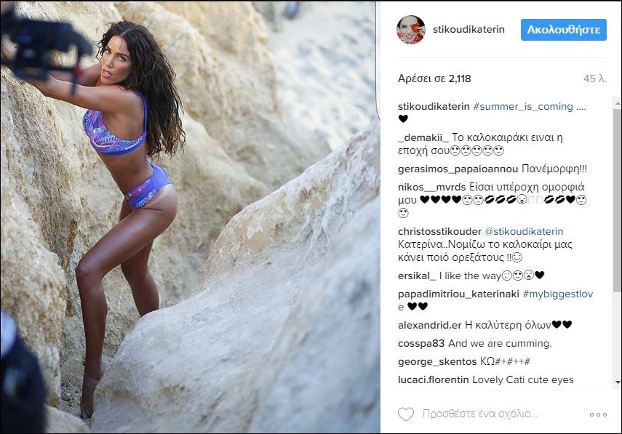The width and height of the screenshot is (622, 434).
Task: Open the stikoudikaterin username in header
Action: (469, 29)
